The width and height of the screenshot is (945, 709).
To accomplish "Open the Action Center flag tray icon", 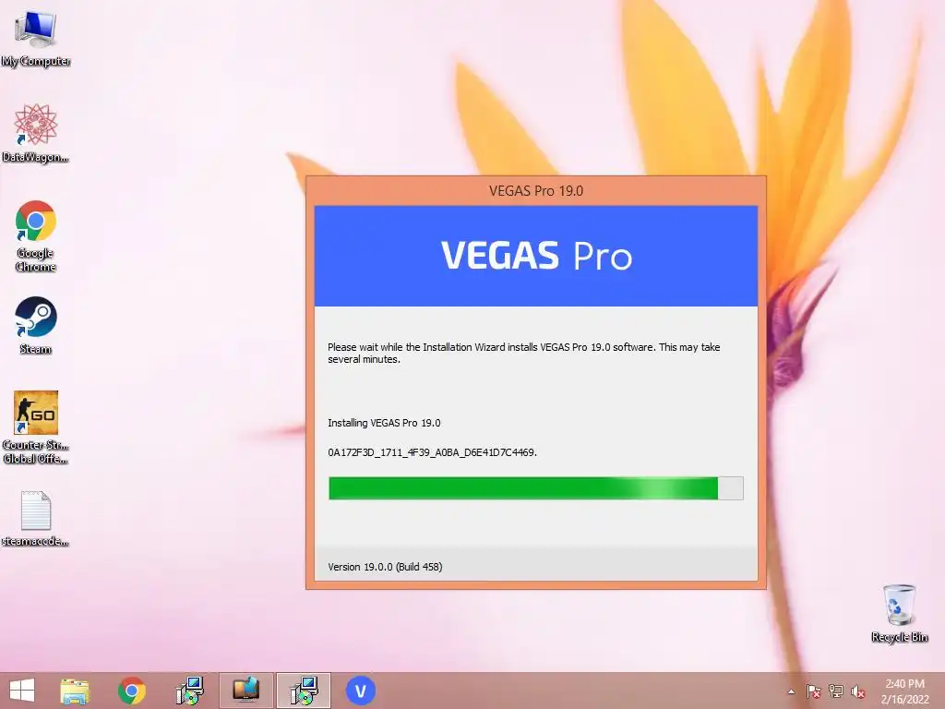I will pos(814,691).
